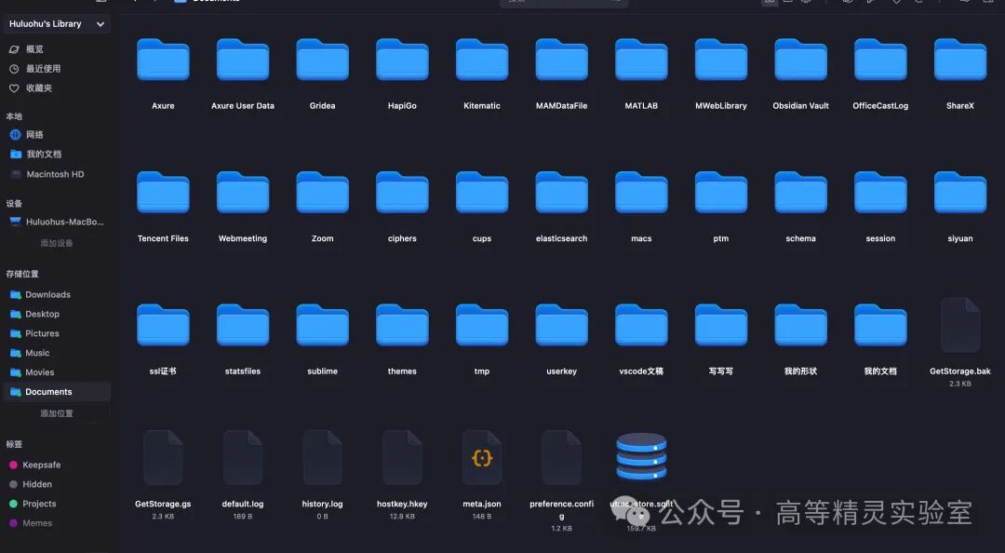Select 网络 under the 本地 section

[x=26, y=135]
